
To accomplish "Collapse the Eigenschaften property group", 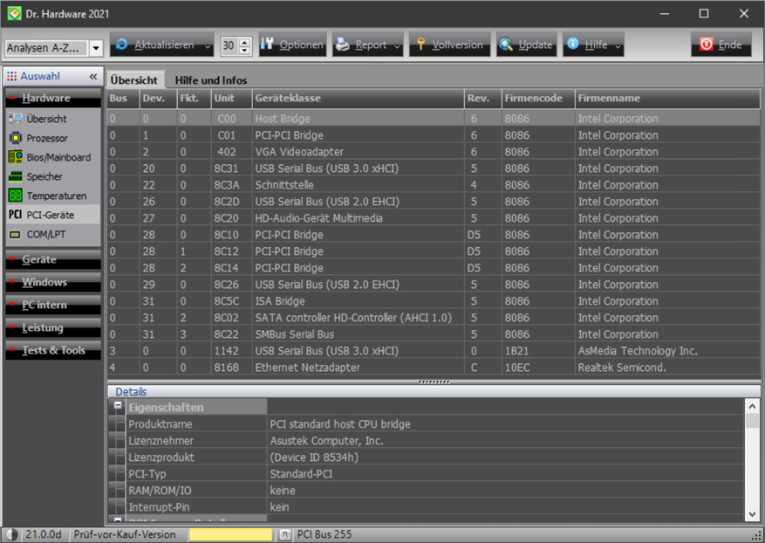I will point(117,407).
